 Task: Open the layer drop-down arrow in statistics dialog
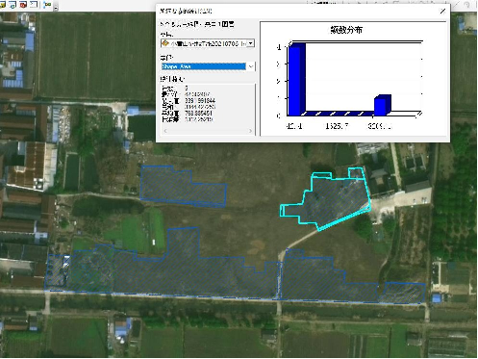pos(251,43)
